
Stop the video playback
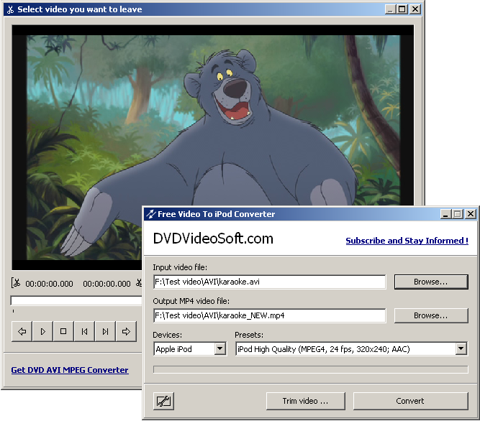click(63, 331)
